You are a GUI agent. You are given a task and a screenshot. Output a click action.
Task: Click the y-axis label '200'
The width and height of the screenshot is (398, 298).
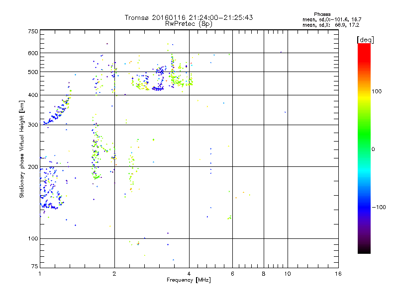[x=33, y=167]
